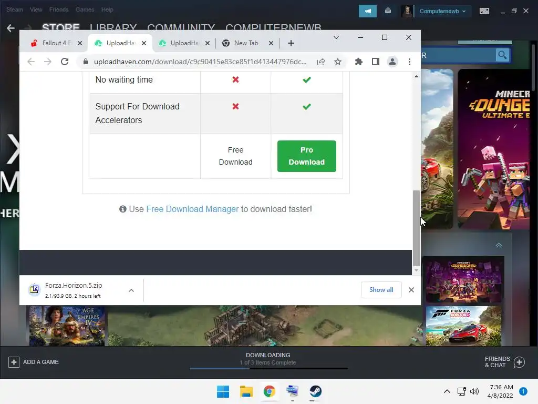Click the page scrollbar up arrow
Viewport: 538px width, 404px height.
point(416,76)
